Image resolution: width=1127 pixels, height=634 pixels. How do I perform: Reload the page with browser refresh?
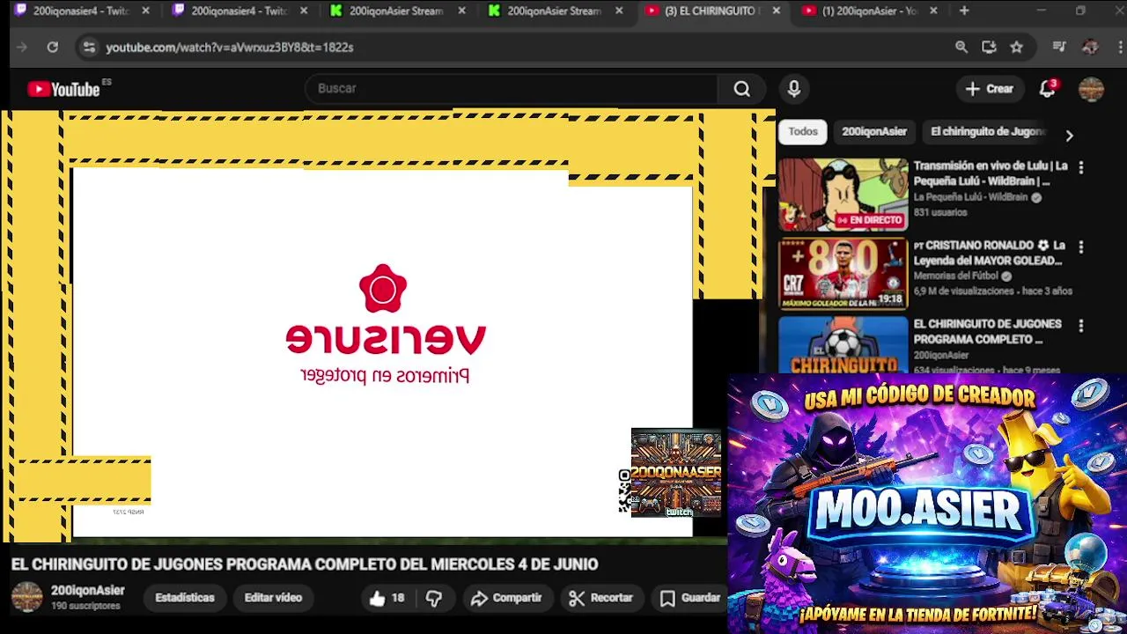tap(53, 48)
